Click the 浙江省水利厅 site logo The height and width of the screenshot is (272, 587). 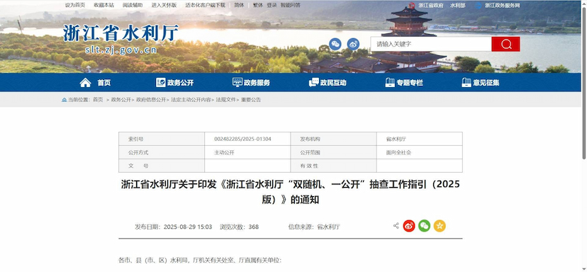click(x=121, y=39)
